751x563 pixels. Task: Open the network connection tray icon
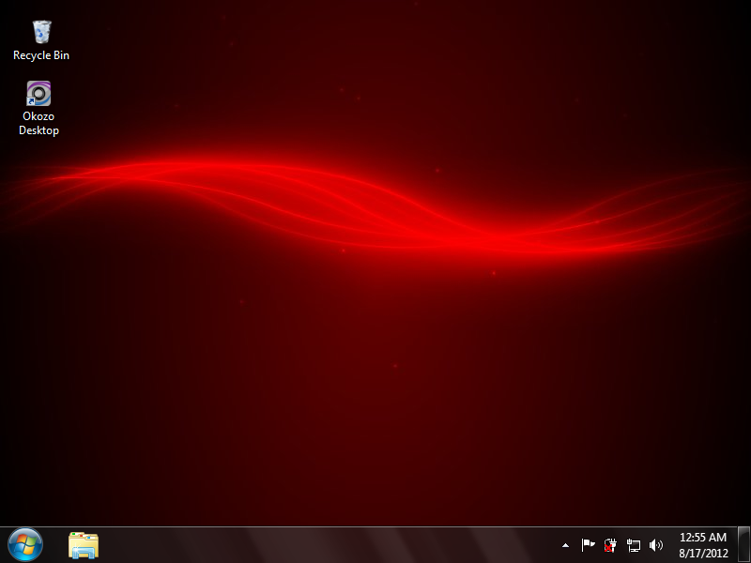click(633, 545)
